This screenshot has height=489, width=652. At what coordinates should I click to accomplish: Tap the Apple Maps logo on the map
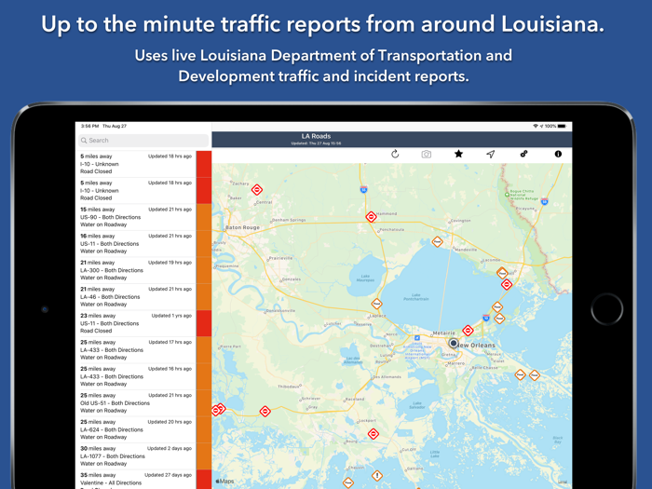click(x=224, y=482)
